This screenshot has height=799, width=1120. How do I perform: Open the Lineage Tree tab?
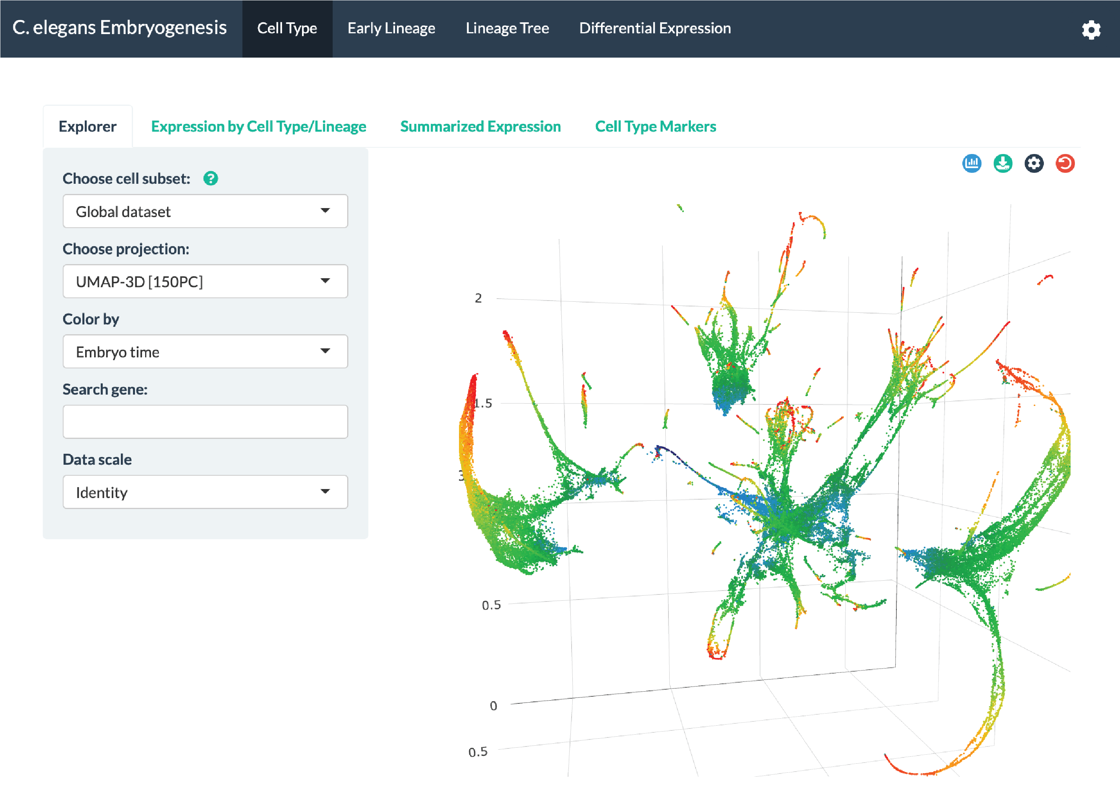(x=507, y=29)
